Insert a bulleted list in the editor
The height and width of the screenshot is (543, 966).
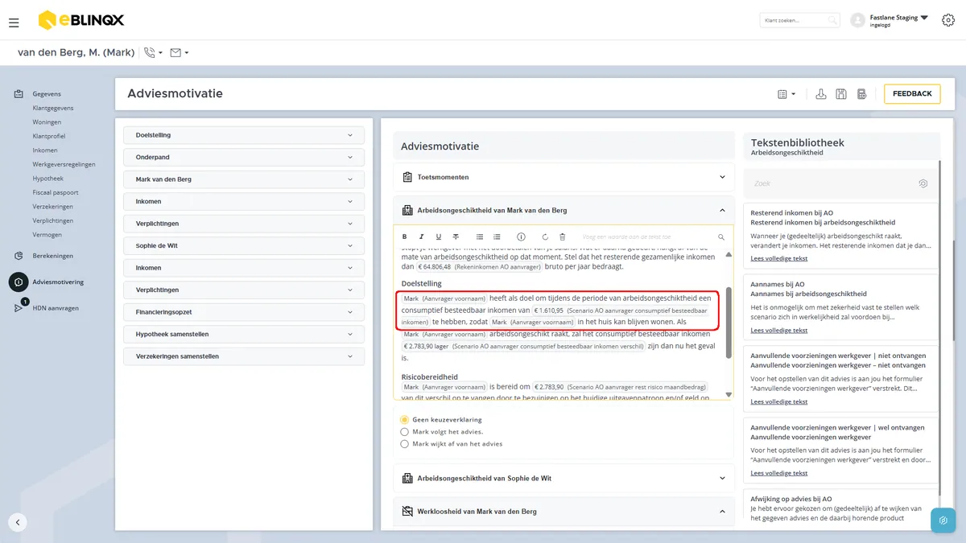point(480,237)
